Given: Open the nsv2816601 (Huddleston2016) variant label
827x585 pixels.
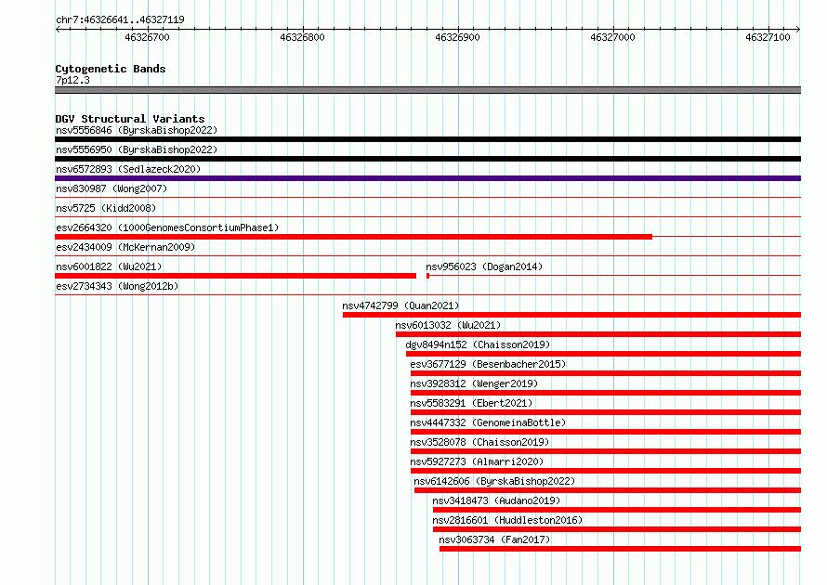Looking at the screenshot, I should coord(507,520).
